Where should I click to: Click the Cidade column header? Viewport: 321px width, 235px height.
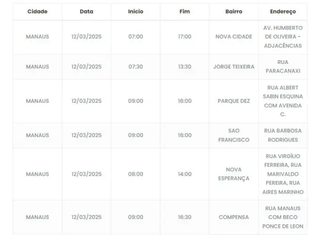[x=37, y=11]
